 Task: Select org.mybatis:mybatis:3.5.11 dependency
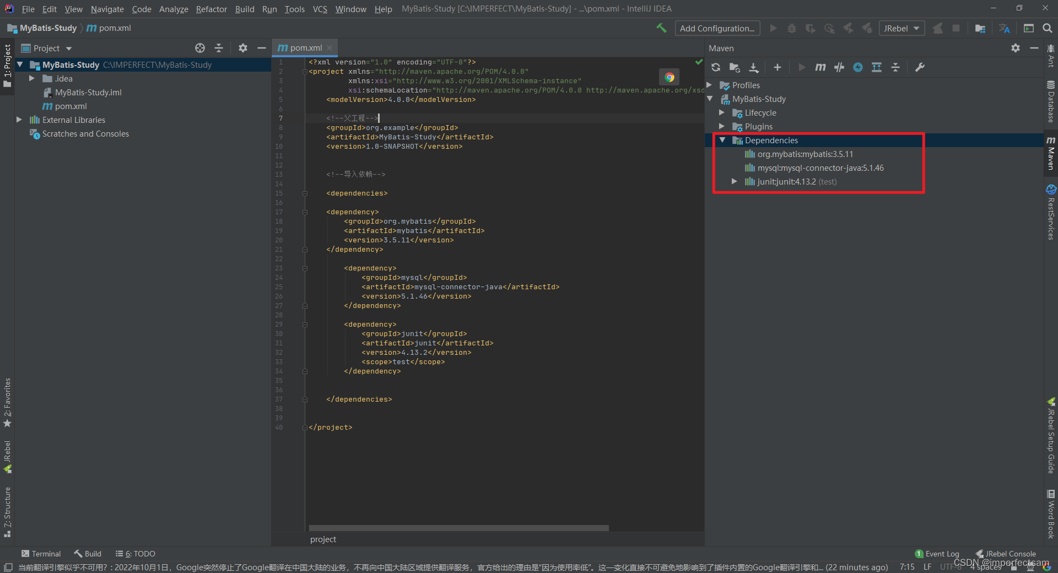tap(805, 154)
